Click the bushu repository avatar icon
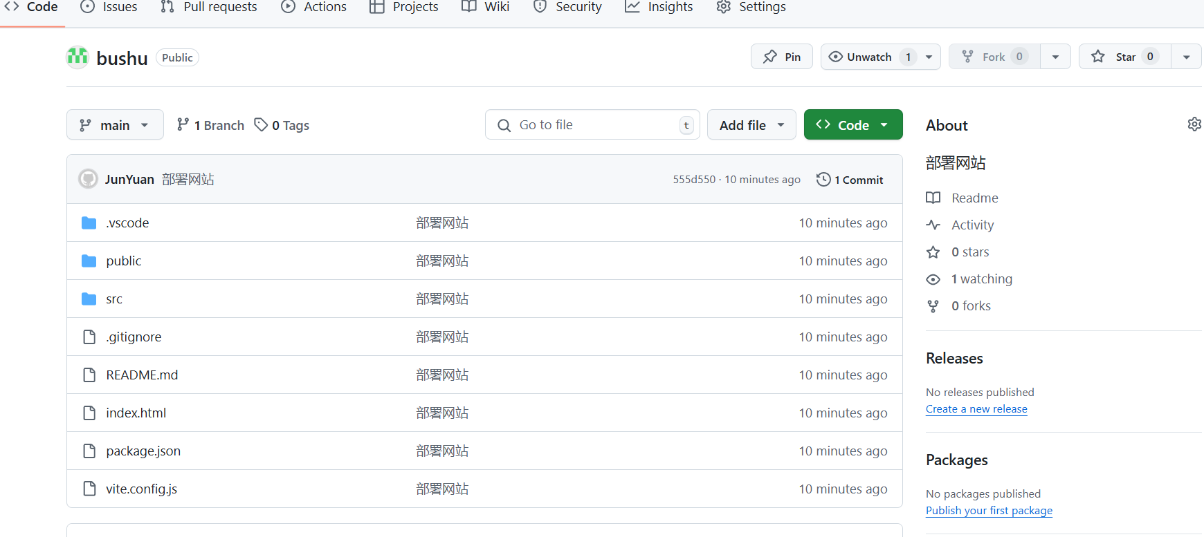 (x=77, y=57)
